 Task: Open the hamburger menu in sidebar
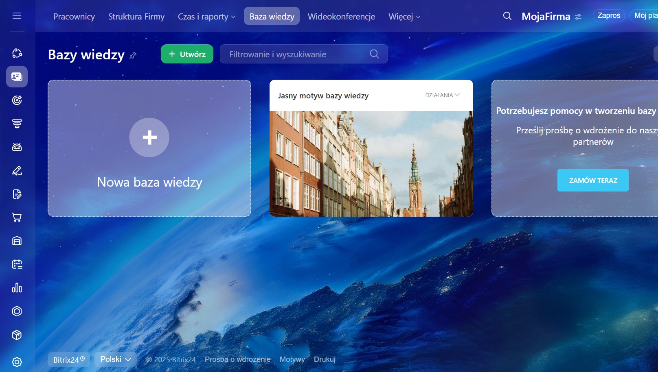point(17,16)
